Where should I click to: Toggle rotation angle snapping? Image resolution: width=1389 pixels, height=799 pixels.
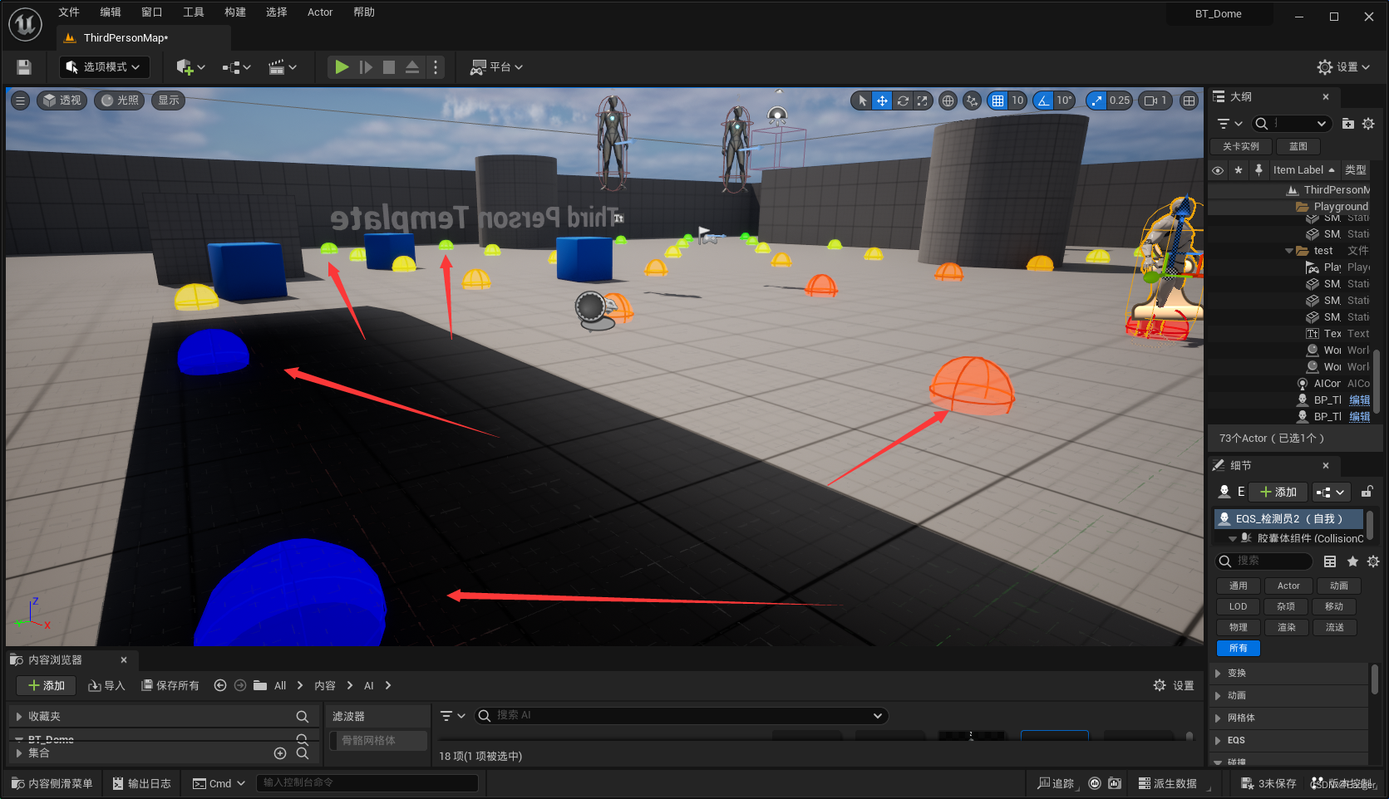tap(1043, 100)
